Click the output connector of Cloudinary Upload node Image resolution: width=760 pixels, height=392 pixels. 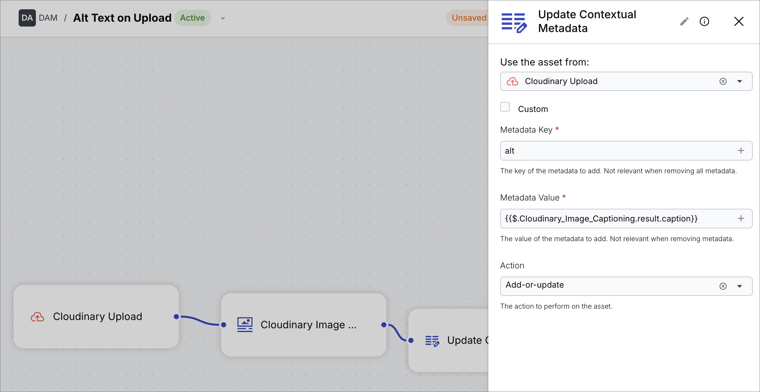(x=176, y=317)
